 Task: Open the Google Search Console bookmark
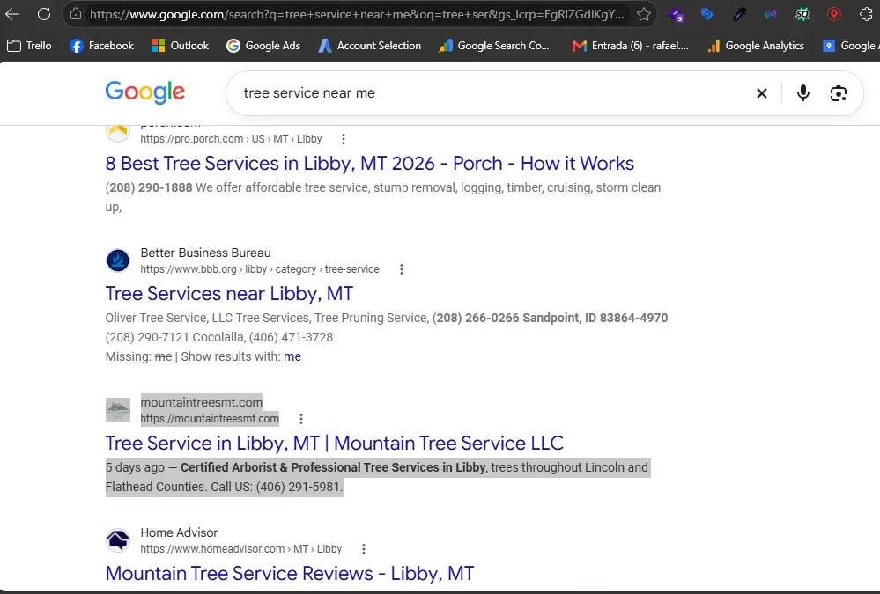494,46
